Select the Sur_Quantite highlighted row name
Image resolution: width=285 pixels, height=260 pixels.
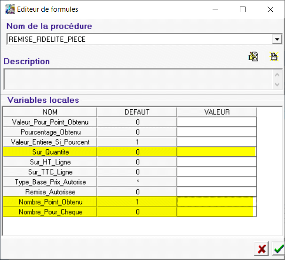tap(50, 152)
